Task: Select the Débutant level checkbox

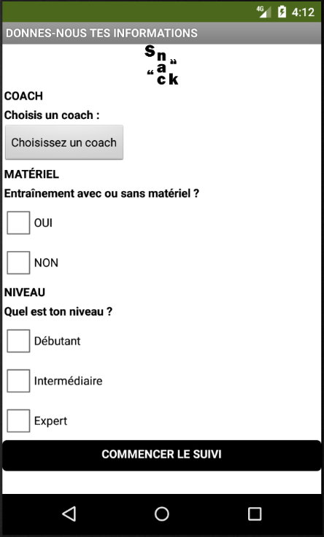Action: click(18, 341)
